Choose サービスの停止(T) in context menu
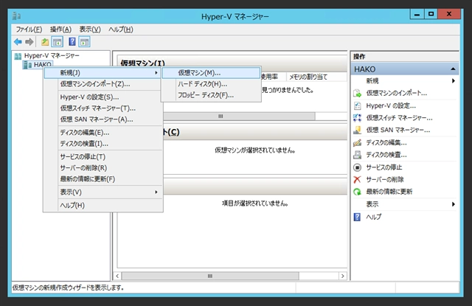The image size is (472, 306). tap(103, 157)
